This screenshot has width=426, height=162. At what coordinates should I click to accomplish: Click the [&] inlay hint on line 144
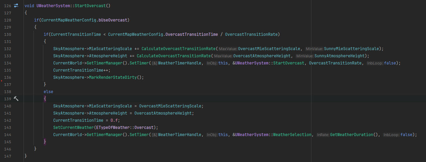pyautogui.click(x=154, y=135)
